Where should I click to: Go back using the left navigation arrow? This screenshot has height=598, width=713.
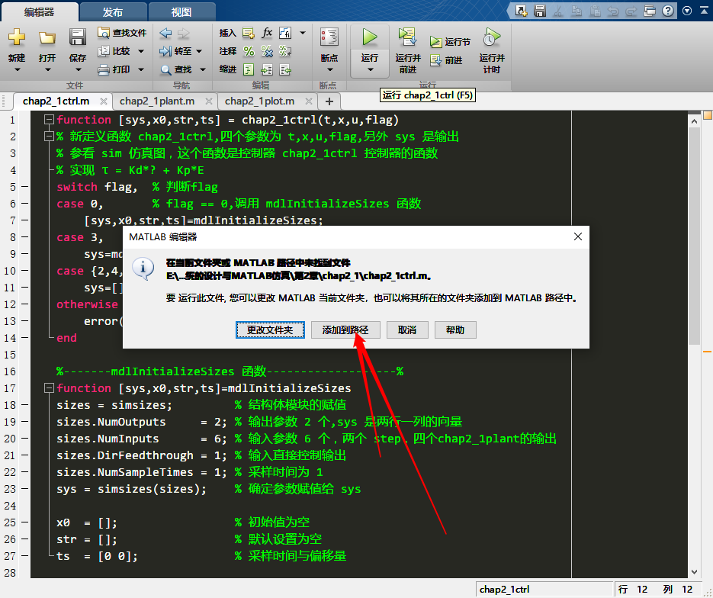[165, 33]
